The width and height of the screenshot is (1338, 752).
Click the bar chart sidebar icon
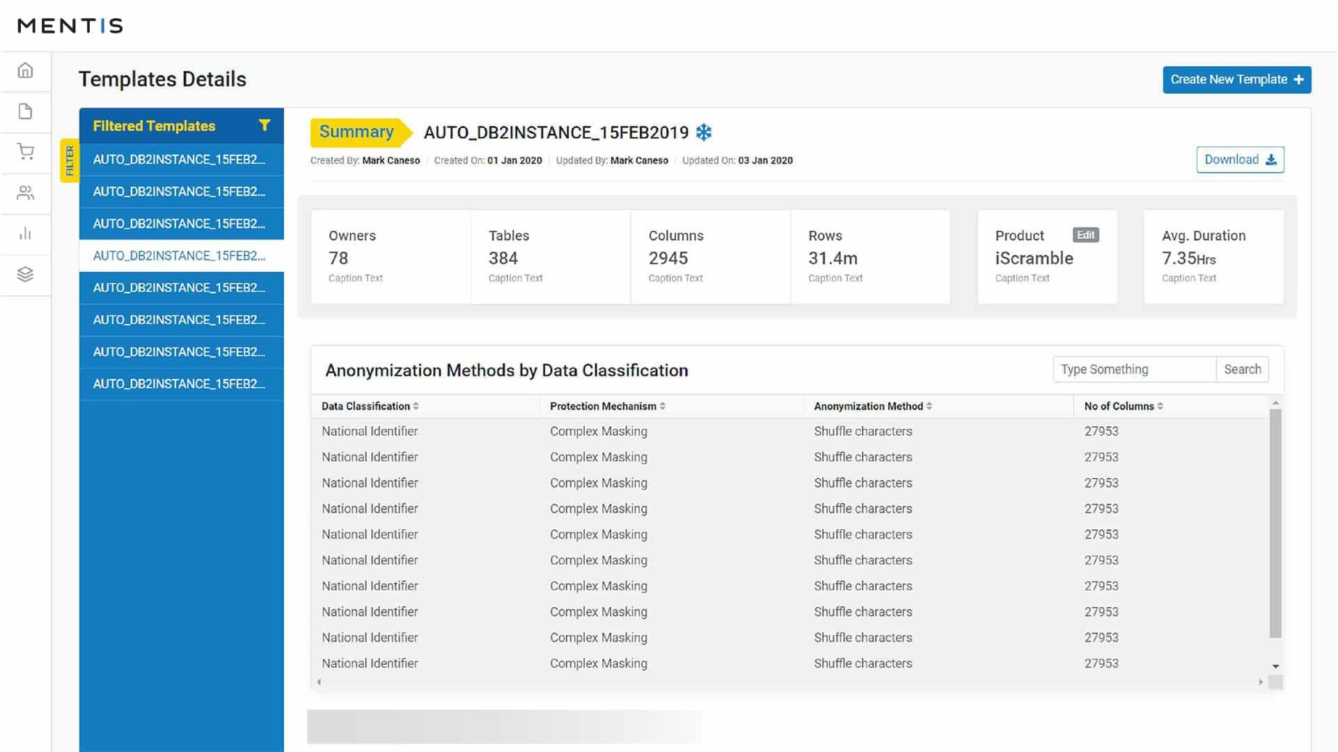25,233
